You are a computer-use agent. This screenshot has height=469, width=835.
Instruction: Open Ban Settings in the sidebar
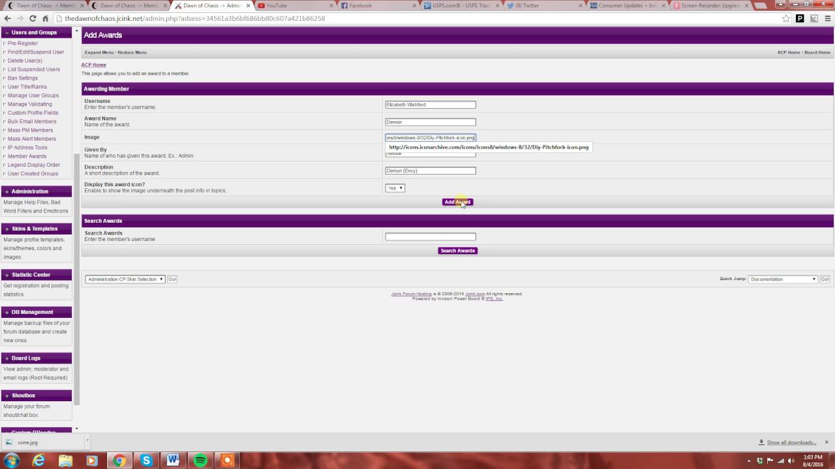tap(23, 78)
